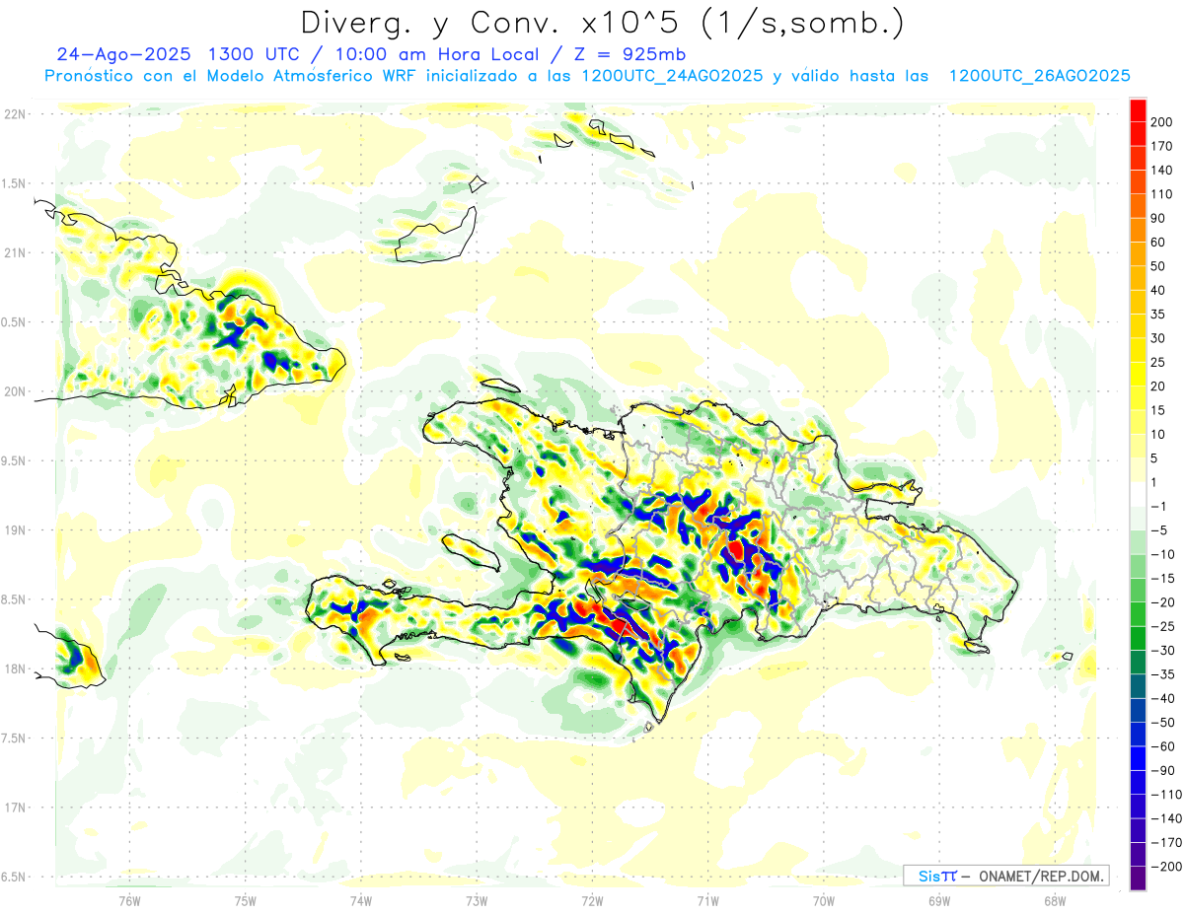The height and width of the screenshot is (914, 1184).
Task: Click the 74W longitude label
Action: 360,900
